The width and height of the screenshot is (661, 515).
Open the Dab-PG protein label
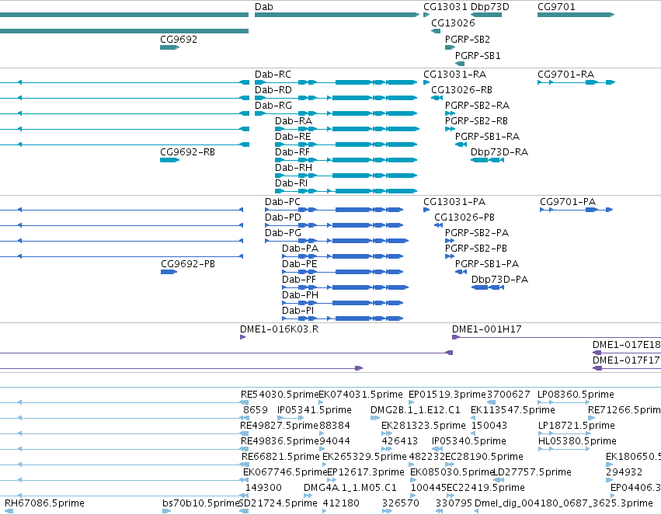pos(283,234)
